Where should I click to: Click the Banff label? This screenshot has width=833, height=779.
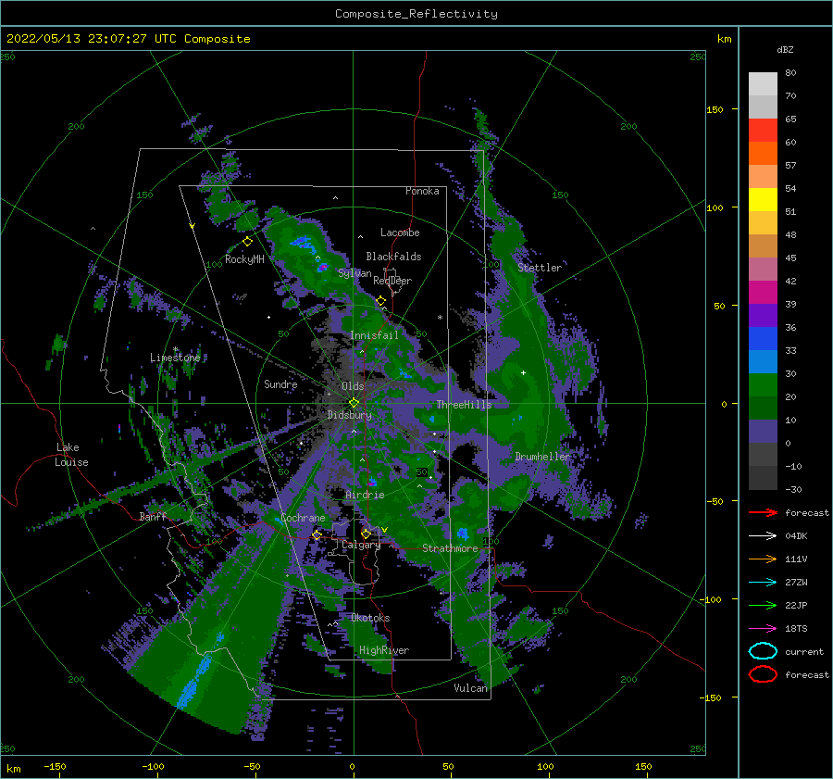[153, 516]
